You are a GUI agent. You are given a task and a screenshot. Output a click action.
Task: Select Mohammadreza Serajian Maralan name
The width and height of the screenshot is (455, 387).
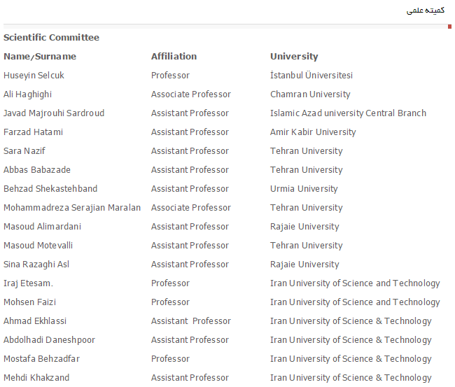click(x=72, y=208)
